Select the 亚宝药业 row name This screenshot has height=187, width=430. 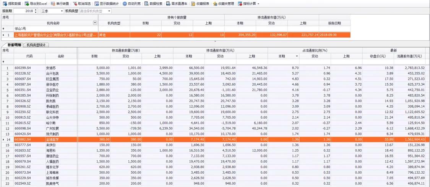(52, 90)
